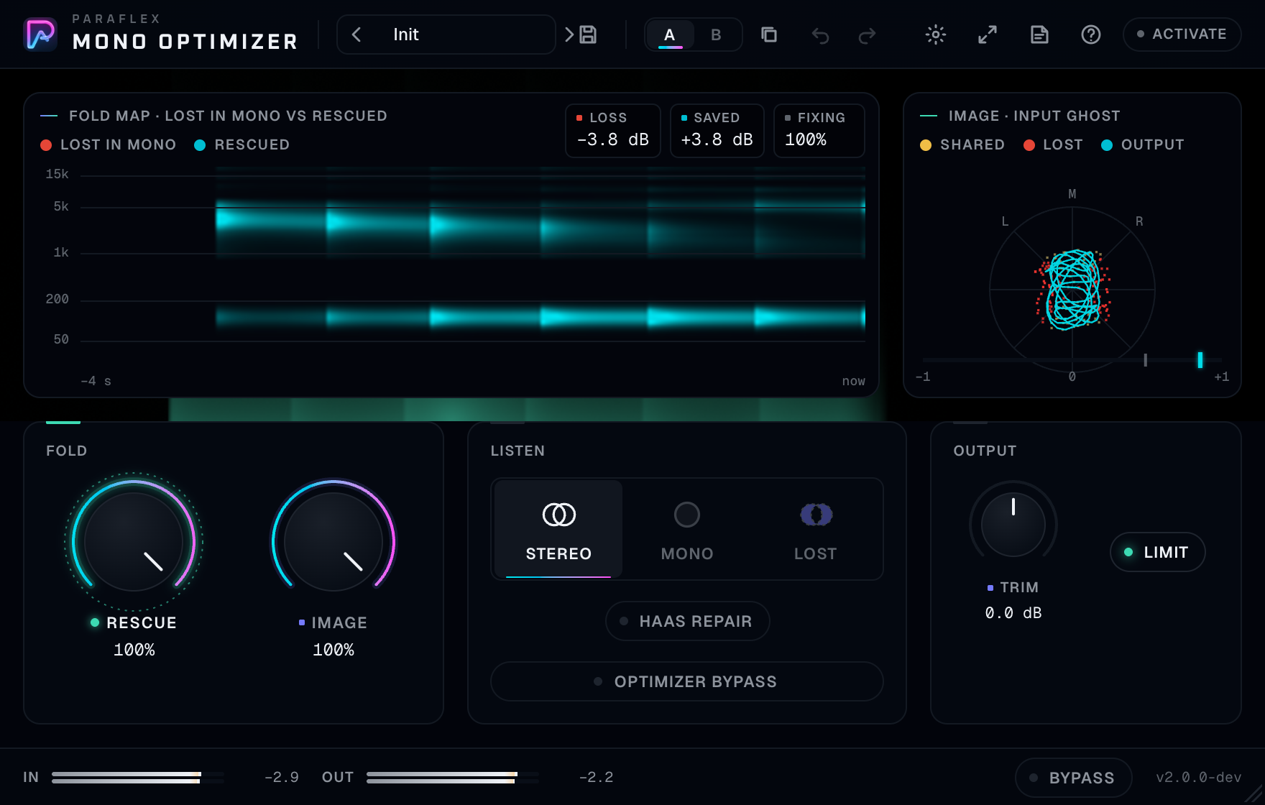Open the settings gear
Screen dimensions: 1265x805
[936, 34]
